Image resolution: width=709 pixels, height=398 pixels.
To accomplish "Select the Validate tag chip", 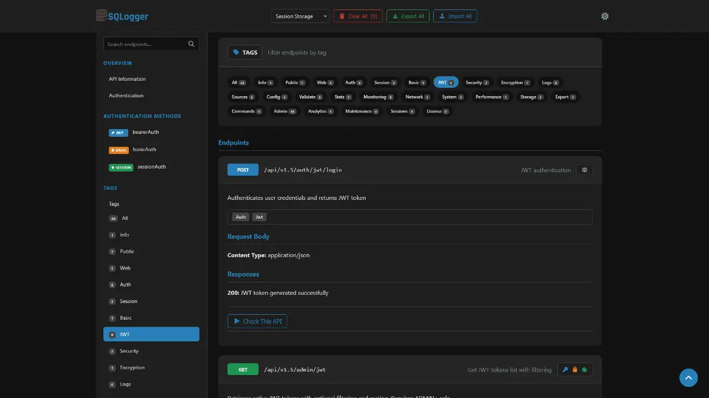I will (x=310, y=97).
